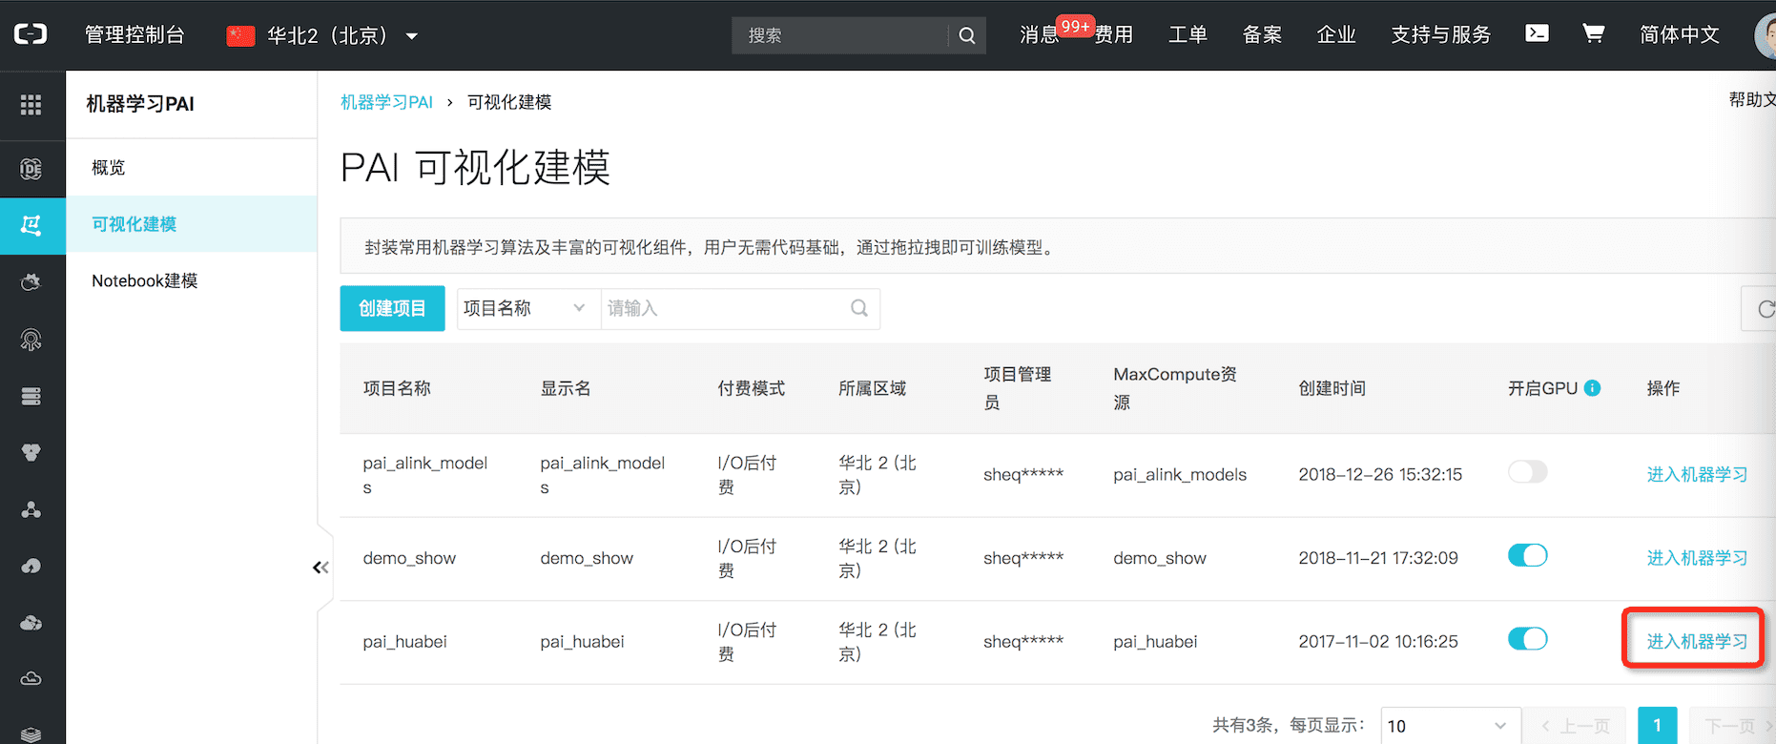Click the 显示名 column header
The width and height of the screenshot is (1776, 744).
(x=566, y=388)
